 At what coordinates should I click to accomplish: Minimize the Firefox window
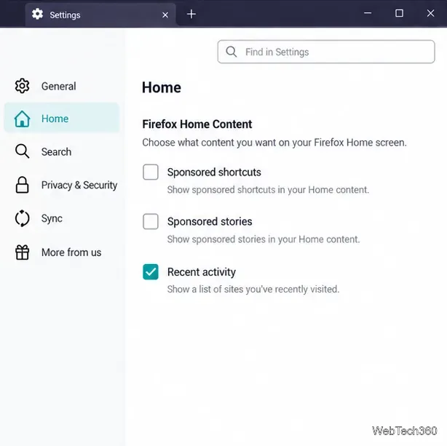coord(368,13)
